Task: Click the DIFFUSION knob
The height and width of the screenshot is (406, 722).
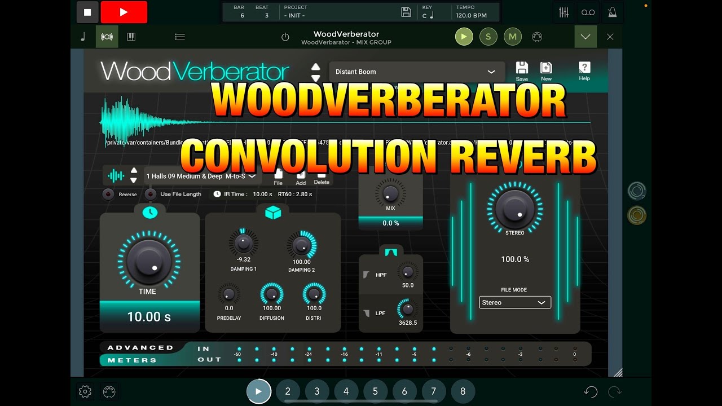Action: coord(271,294)
